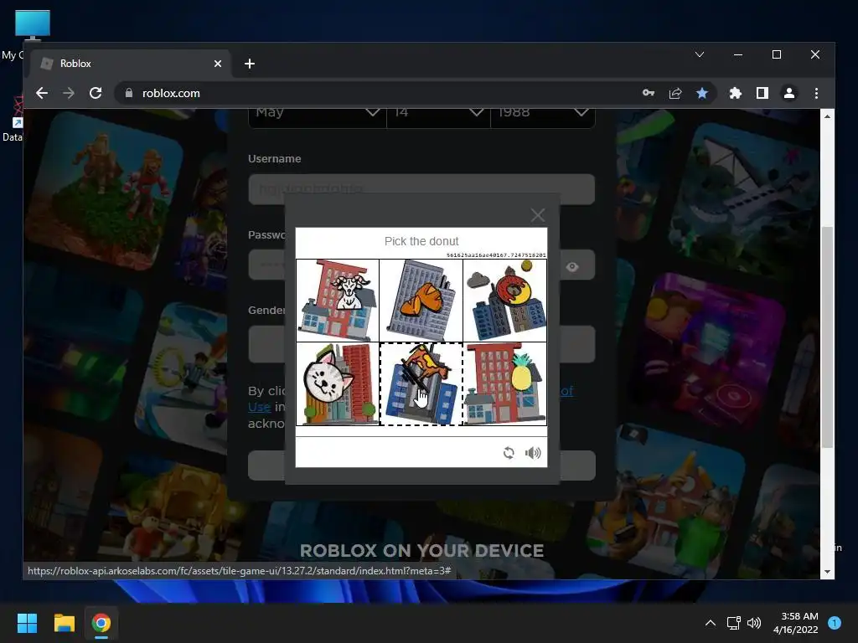Click the vertical scrollbar thumb
Viewport: 858px width, 643px height.
(827, 337)
